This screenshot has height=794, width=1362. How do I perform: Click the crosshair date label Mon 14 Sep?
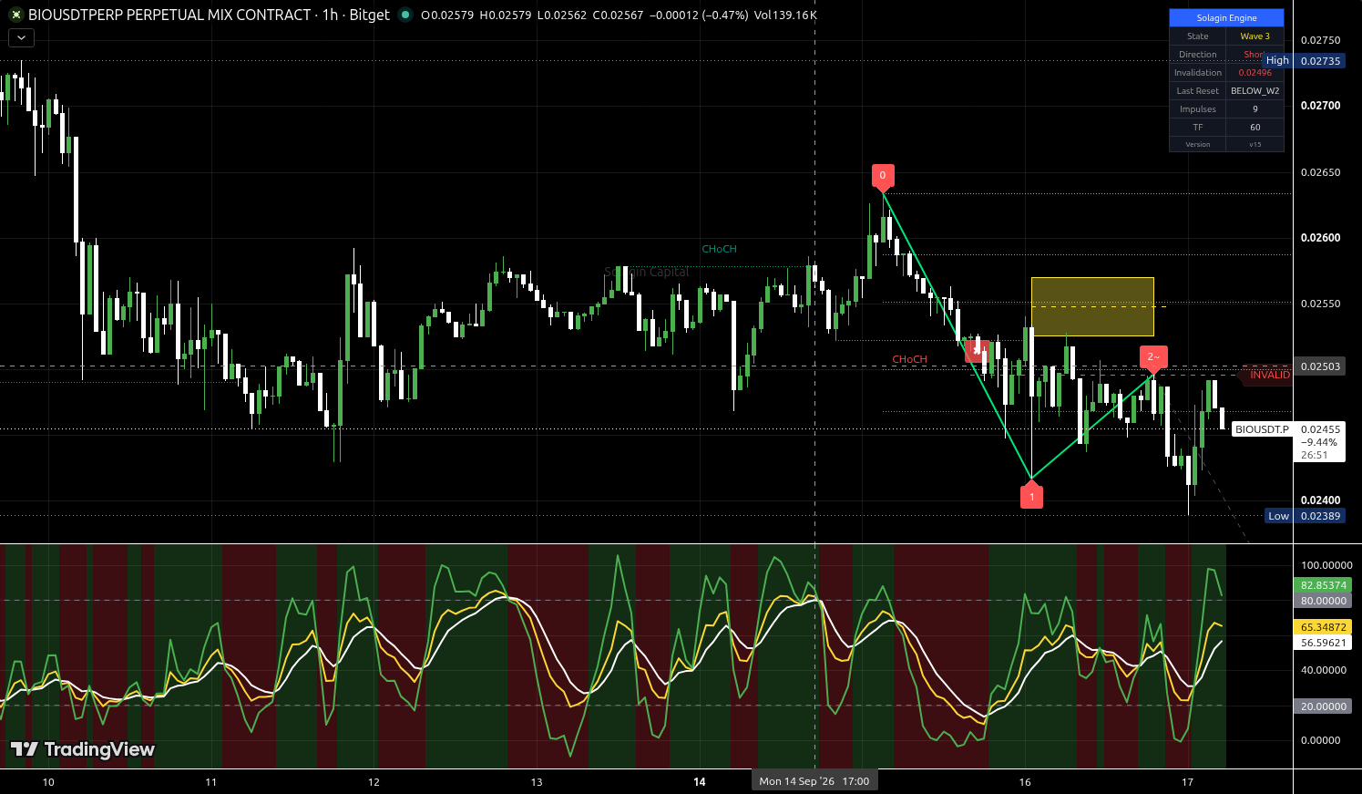tap(814, 781)
